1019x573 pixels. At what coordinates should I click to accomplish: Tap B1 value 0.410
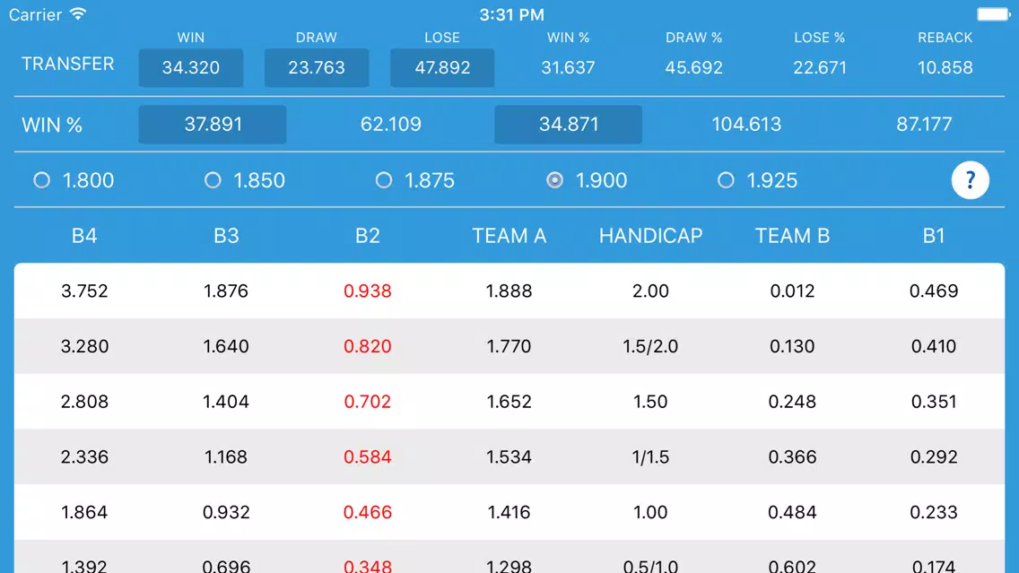(x=934, y=346)
